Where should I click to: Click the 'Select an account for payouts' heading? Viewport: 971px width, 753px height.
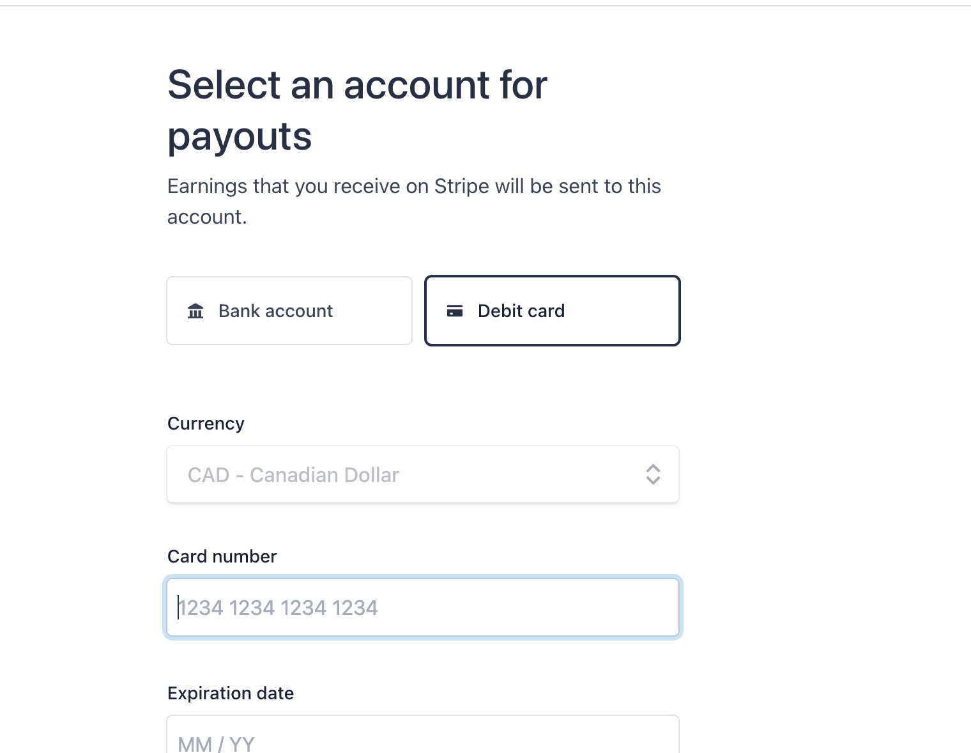pyautogui.click(x=357, y=110)
